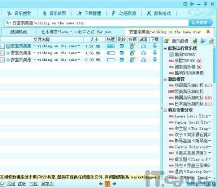Open the 酷狗热点 results tab
This screenshot has height=188, width=217.
pyautogui.click(x=19, y=32)
